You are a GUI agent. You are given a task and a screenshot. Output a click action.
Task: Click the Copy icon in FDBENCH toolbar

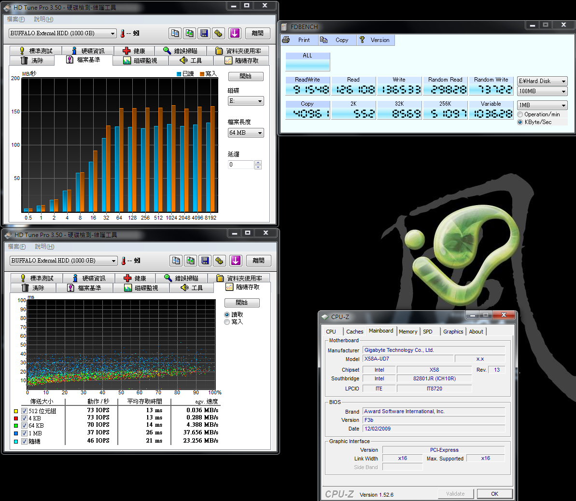tap(324, 40)
